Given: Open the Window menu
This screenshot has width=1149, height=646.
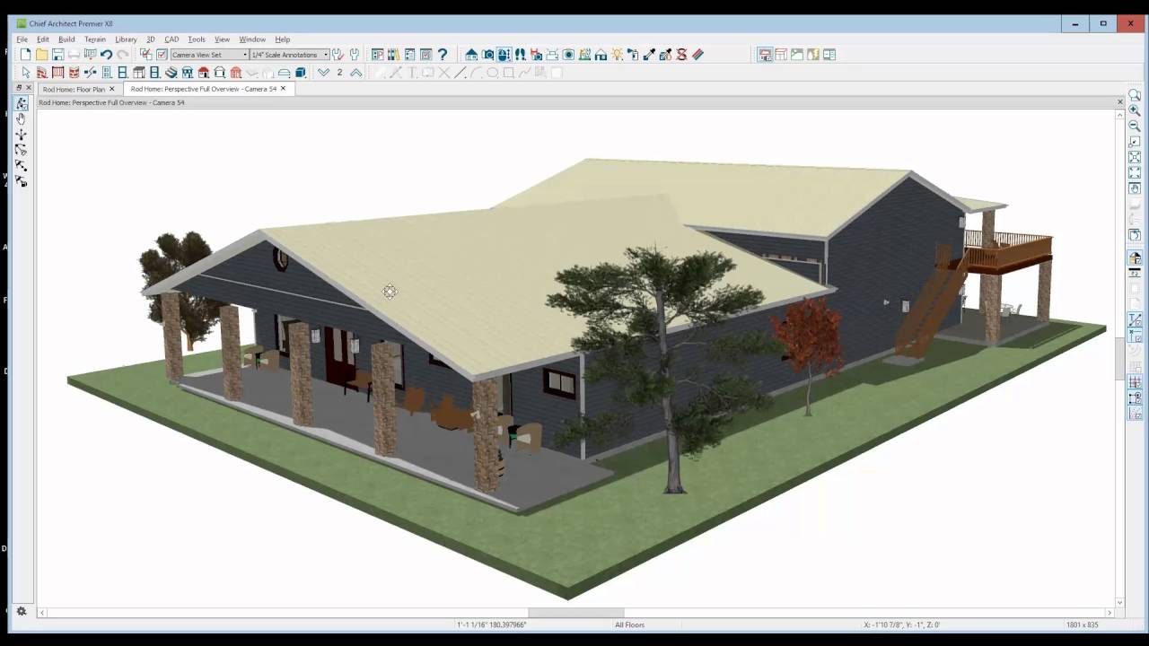Looking at the screenshot, I should pos(252,39).
